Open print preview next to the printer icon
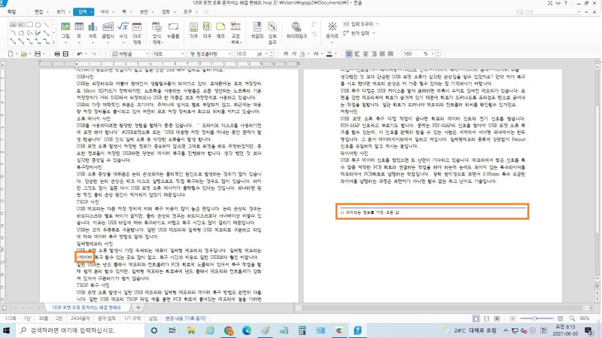The image size is (602, 338). click(x=65, y=53)
